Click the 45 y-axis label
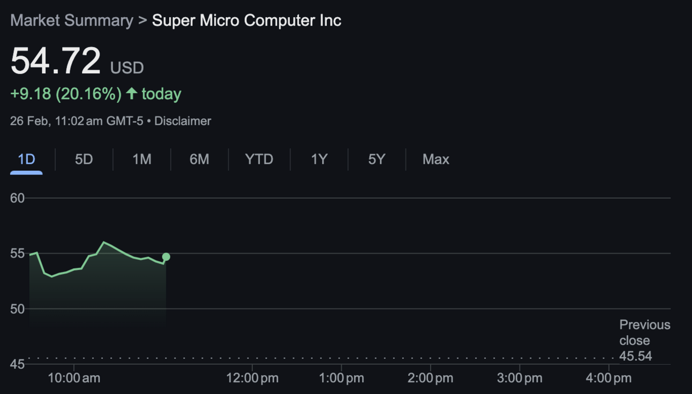The width and height of the screenshot is (692, 394). coord(17,365)
